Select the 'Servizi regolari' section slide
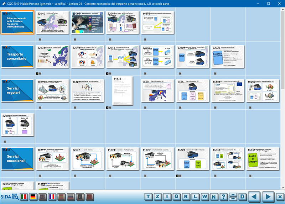Screen dimensions: 285x204 (x=17, y=90)
